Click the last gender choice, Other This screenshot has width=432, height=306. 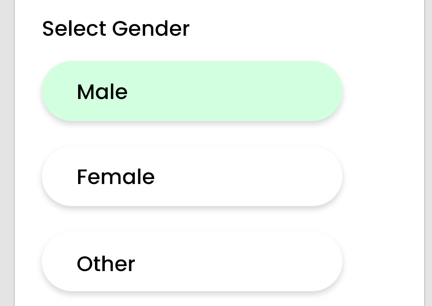pyautogui.click(x=192, y=262)
